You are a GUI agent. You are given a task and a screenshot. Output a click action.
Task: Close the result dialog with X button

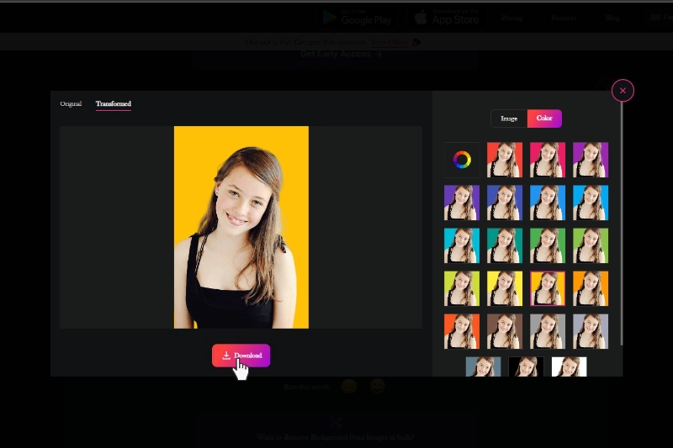coord(623,91)
